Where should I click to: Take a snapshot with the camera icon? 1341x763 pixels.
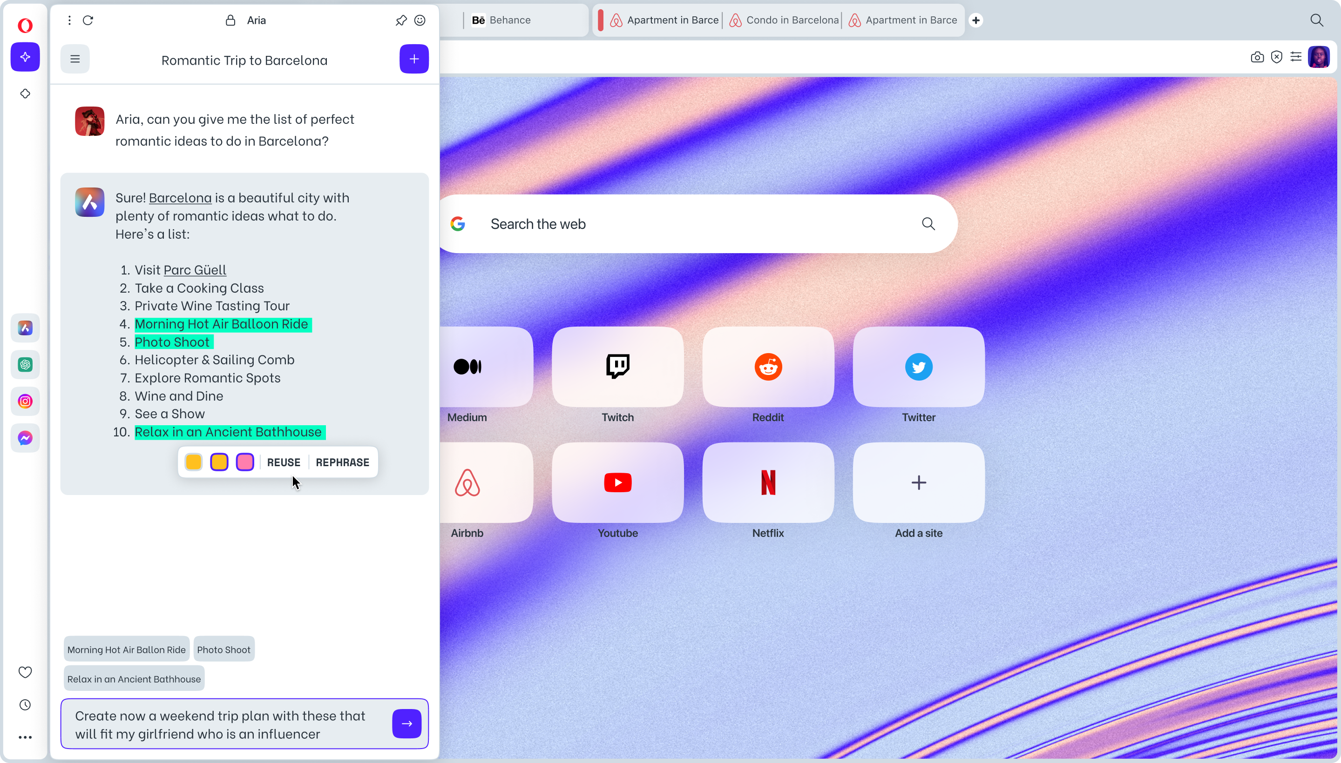[1257, 57]
